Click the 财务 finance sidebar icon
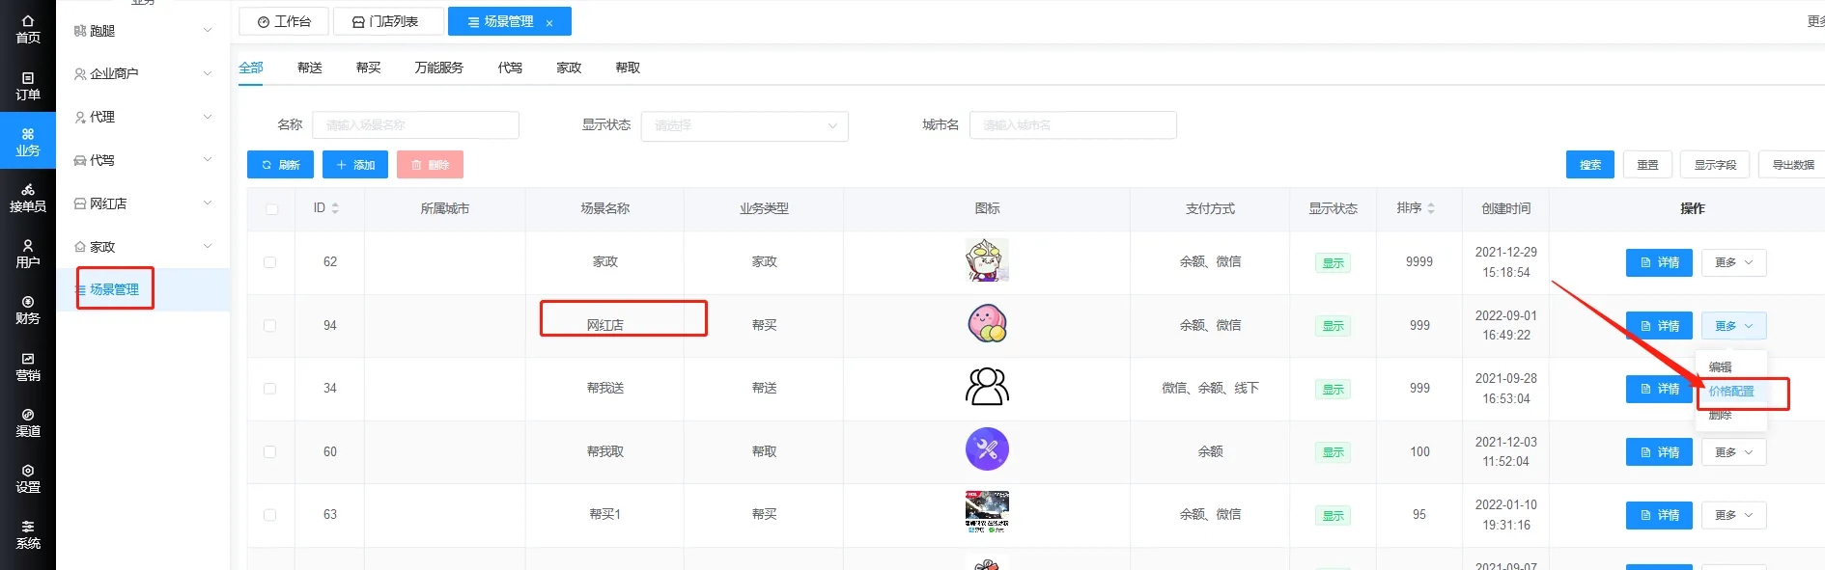 28,310
